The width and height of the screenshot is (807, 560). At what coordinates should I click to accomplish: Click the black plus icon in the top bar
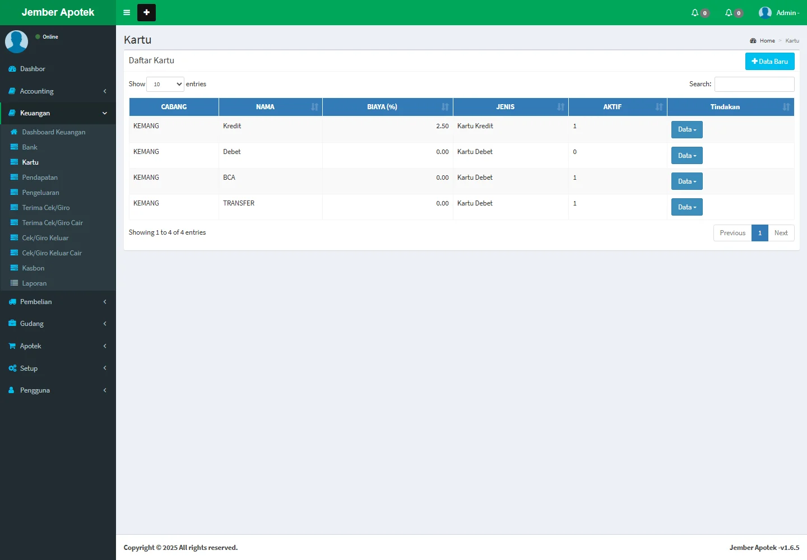click(146, 12)
